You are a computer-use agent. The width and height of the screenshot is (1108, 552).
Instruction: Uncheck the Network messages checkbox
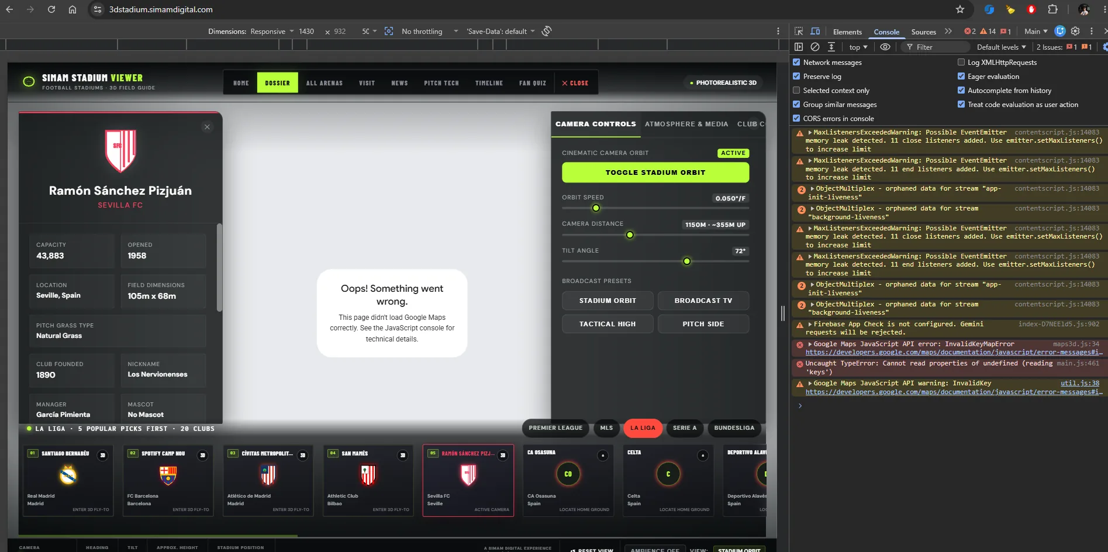pyautogui.click(x=796, y=62)
